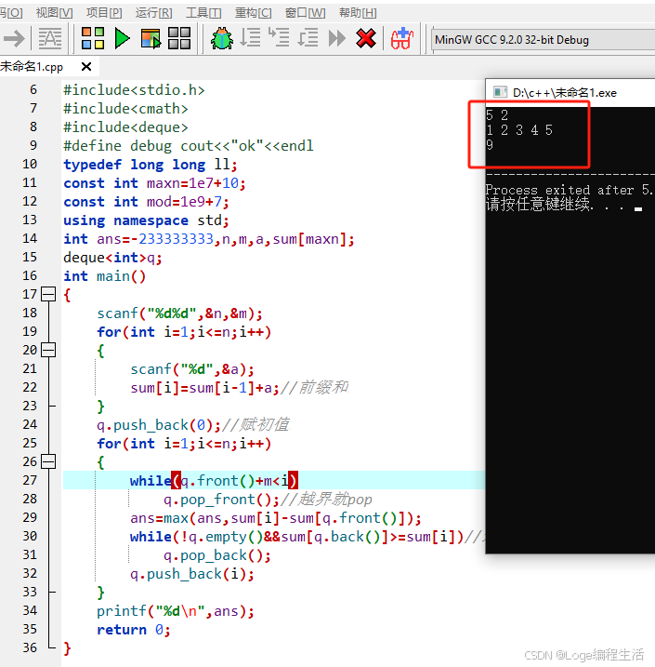655x667 pixels.
Task: Click the '1 2 3 4 5' console input line
Action: 519,129
